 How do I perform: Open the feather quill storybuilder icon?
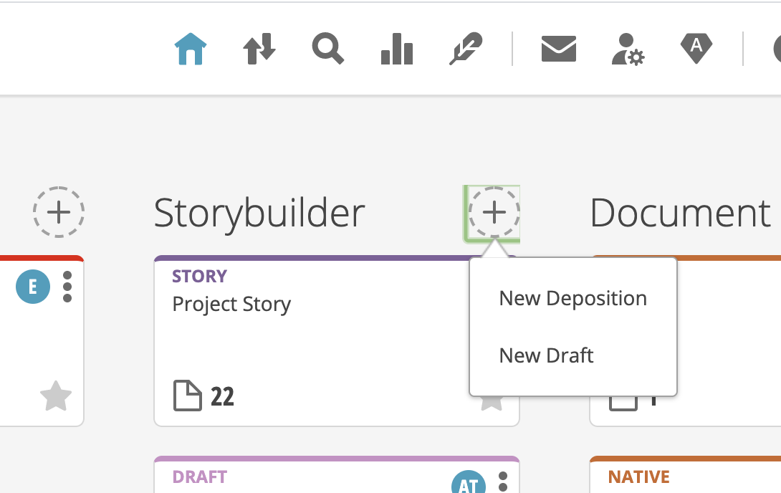pos(466,49)
